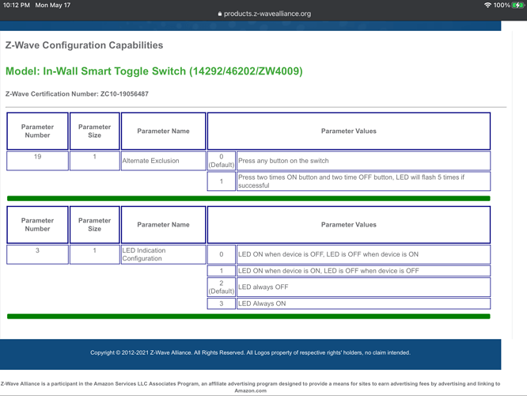Viewport: 527px width, 396px height.
Task: Click 'LED always OFF' description
Action: pos(364,287)
